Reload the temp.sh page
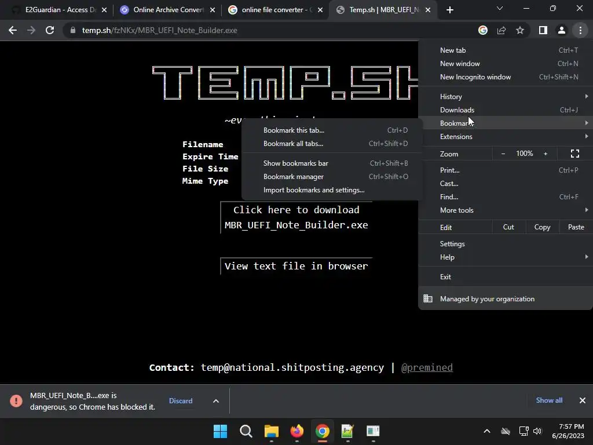This screenshot has height=445, width=593. click(x=50, y=30)
